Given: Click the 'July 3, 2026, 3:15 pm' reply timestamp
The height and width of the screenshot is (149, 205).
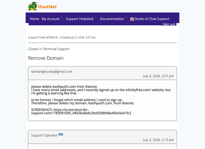Looking at the screenshot, I should coord(158,140).
